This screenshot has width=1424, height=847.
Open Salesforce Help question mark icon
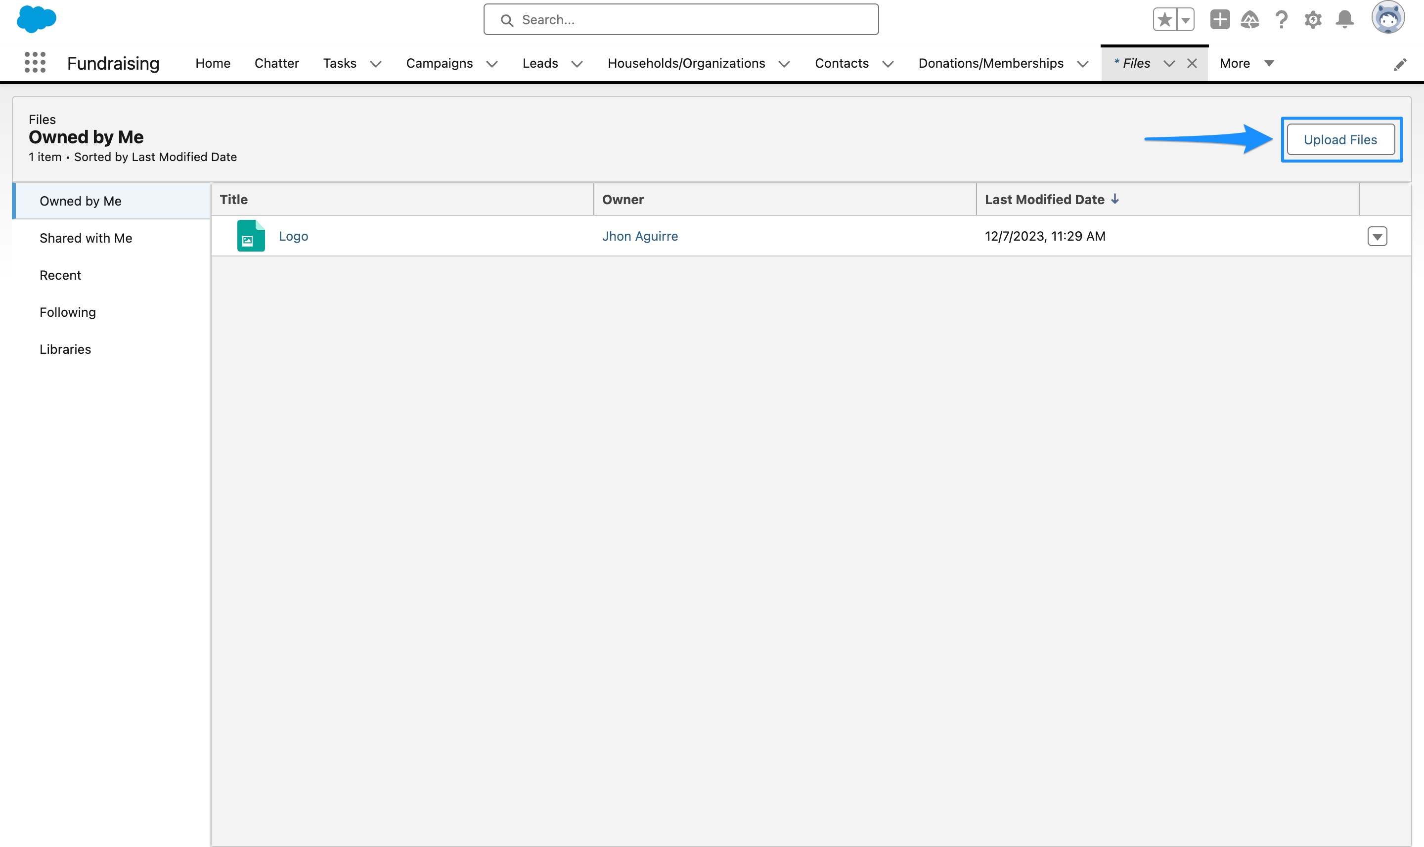[x=1281, y=19]
